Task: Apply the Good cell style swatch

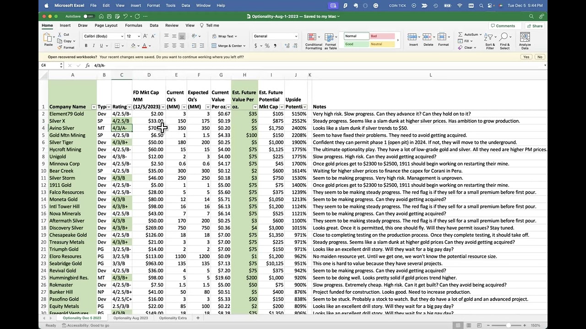Action: pos(357,44)
